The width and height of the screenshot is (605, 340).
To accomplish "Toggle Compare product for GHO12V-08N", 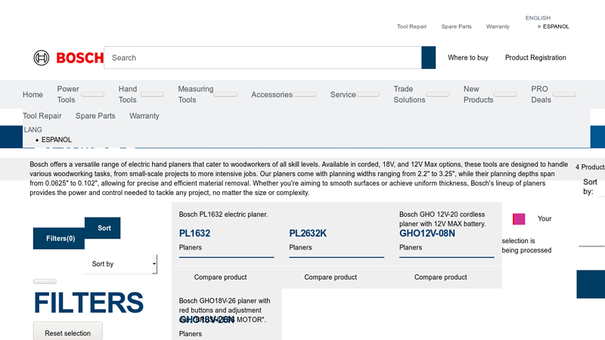I will 441,277.
